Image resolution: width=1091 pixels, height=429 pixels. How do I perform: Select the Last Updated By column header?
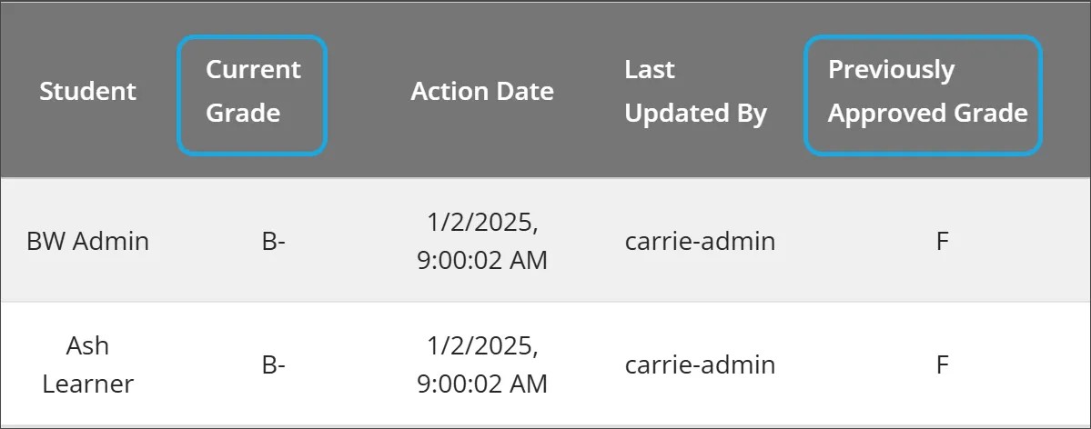tap(695, 92)
